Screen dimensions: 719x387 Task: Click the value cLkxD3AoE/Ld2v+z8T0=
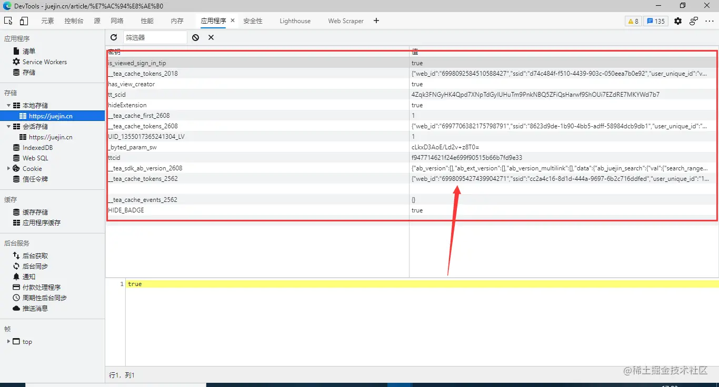(x=445, y=147)
